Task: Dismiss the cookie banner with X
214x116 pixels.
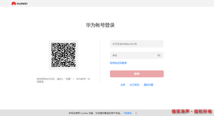Action: pyautogui.click(x=136, y=113)
